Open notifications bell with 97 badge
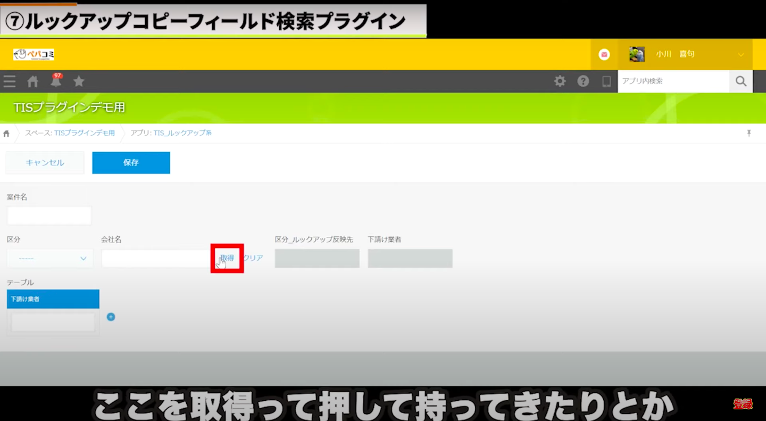Screen dimensions: 766x421 (56, 81)
